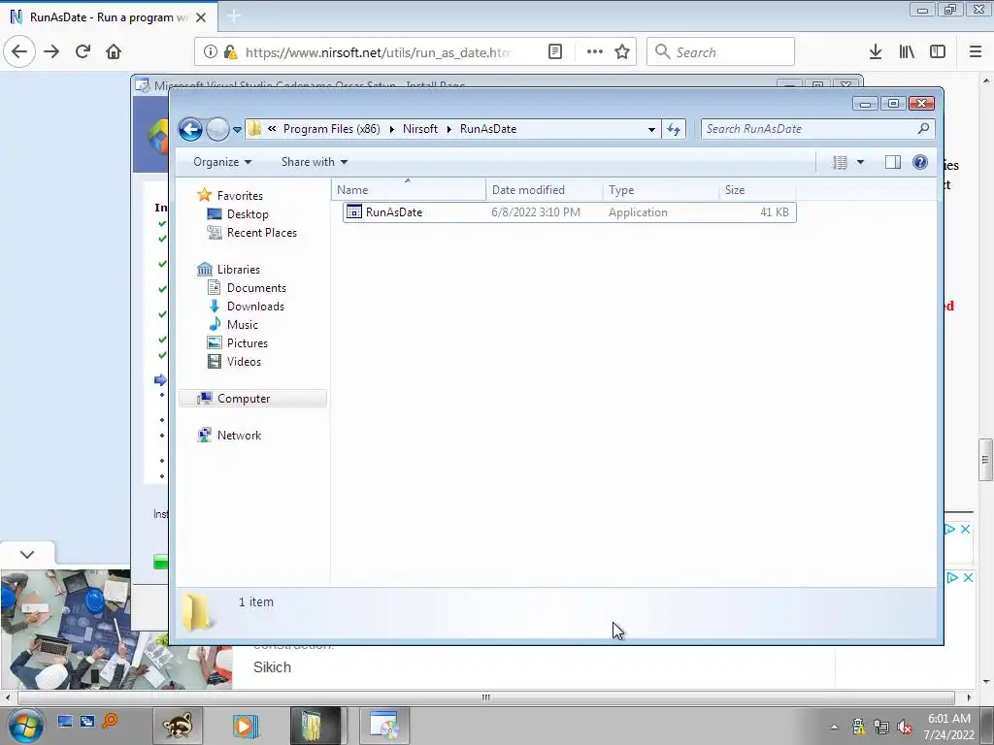Open the Organize menu
Image resolution: width=994 pixels, height=745 pixels.
point(222,162)
